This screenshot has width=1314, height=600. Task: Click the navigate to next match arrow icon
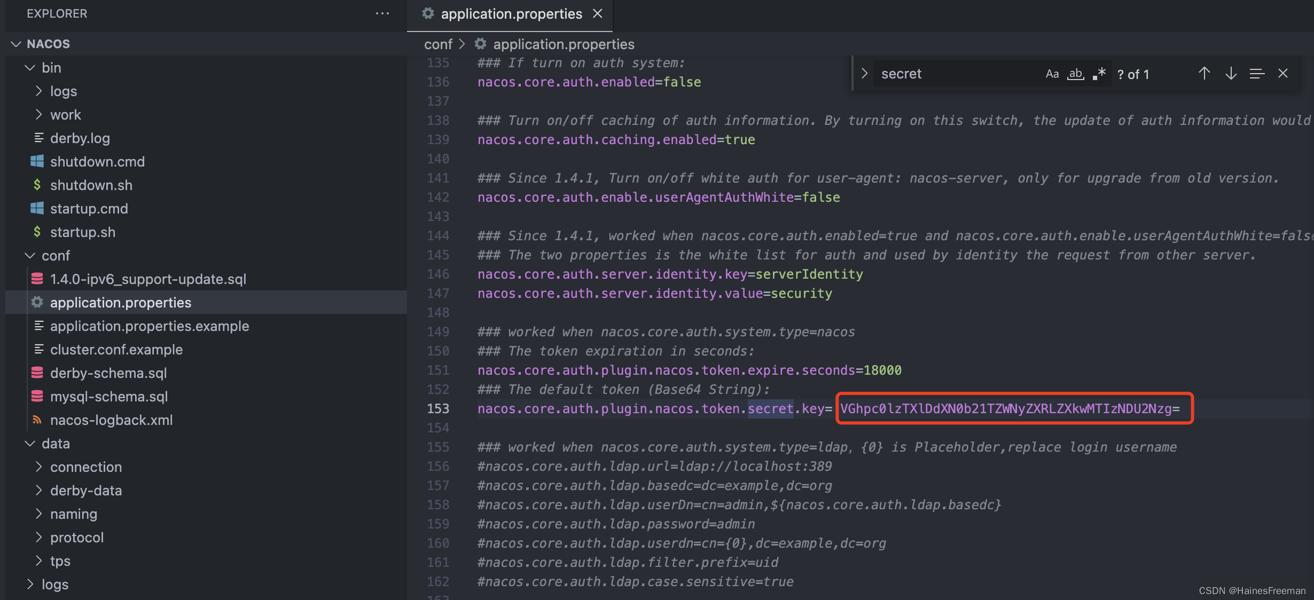pos(1230,73)
